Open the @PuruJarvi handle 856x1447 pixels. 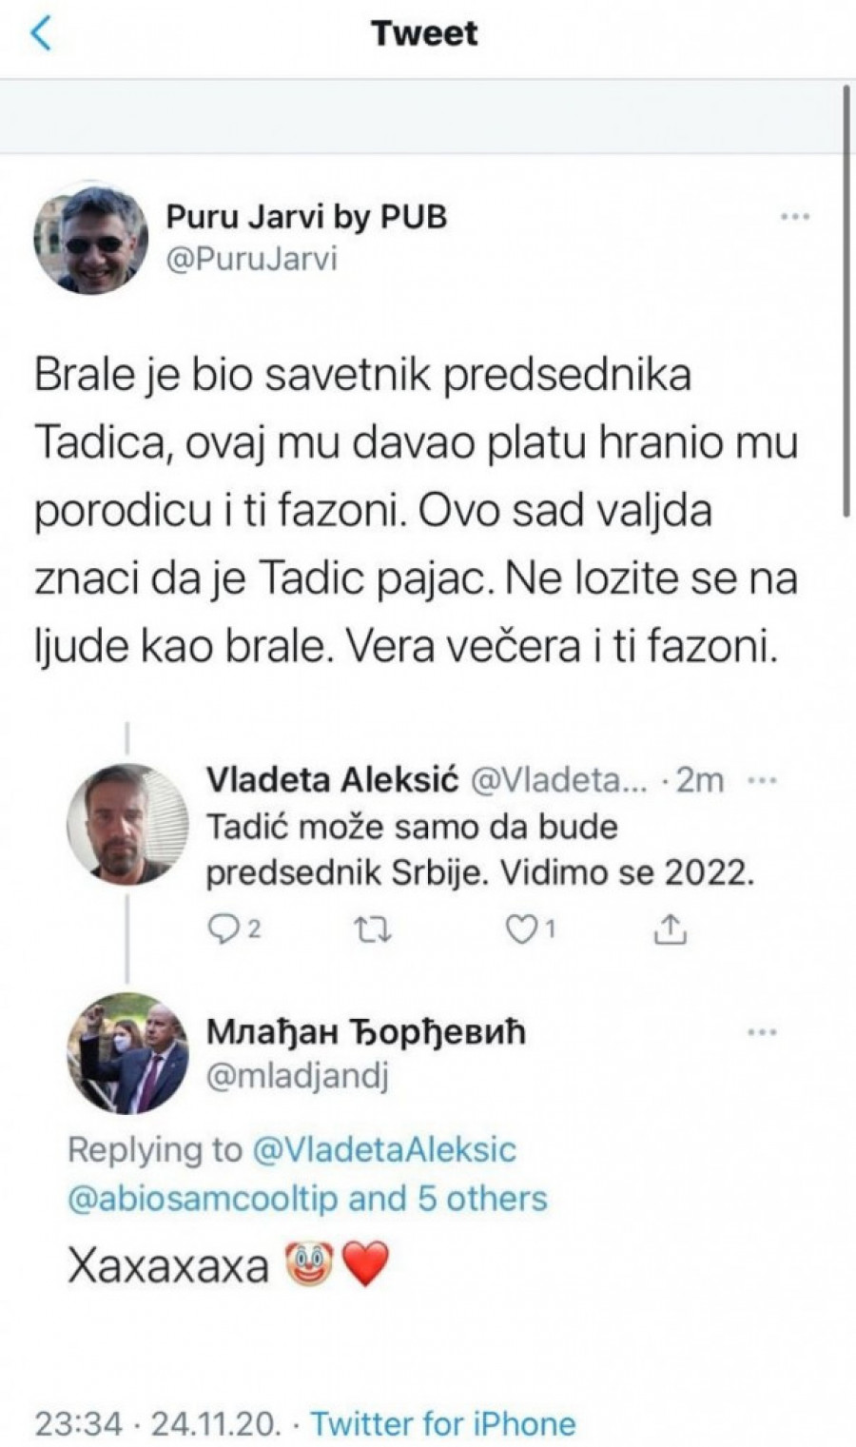(251, 260)
